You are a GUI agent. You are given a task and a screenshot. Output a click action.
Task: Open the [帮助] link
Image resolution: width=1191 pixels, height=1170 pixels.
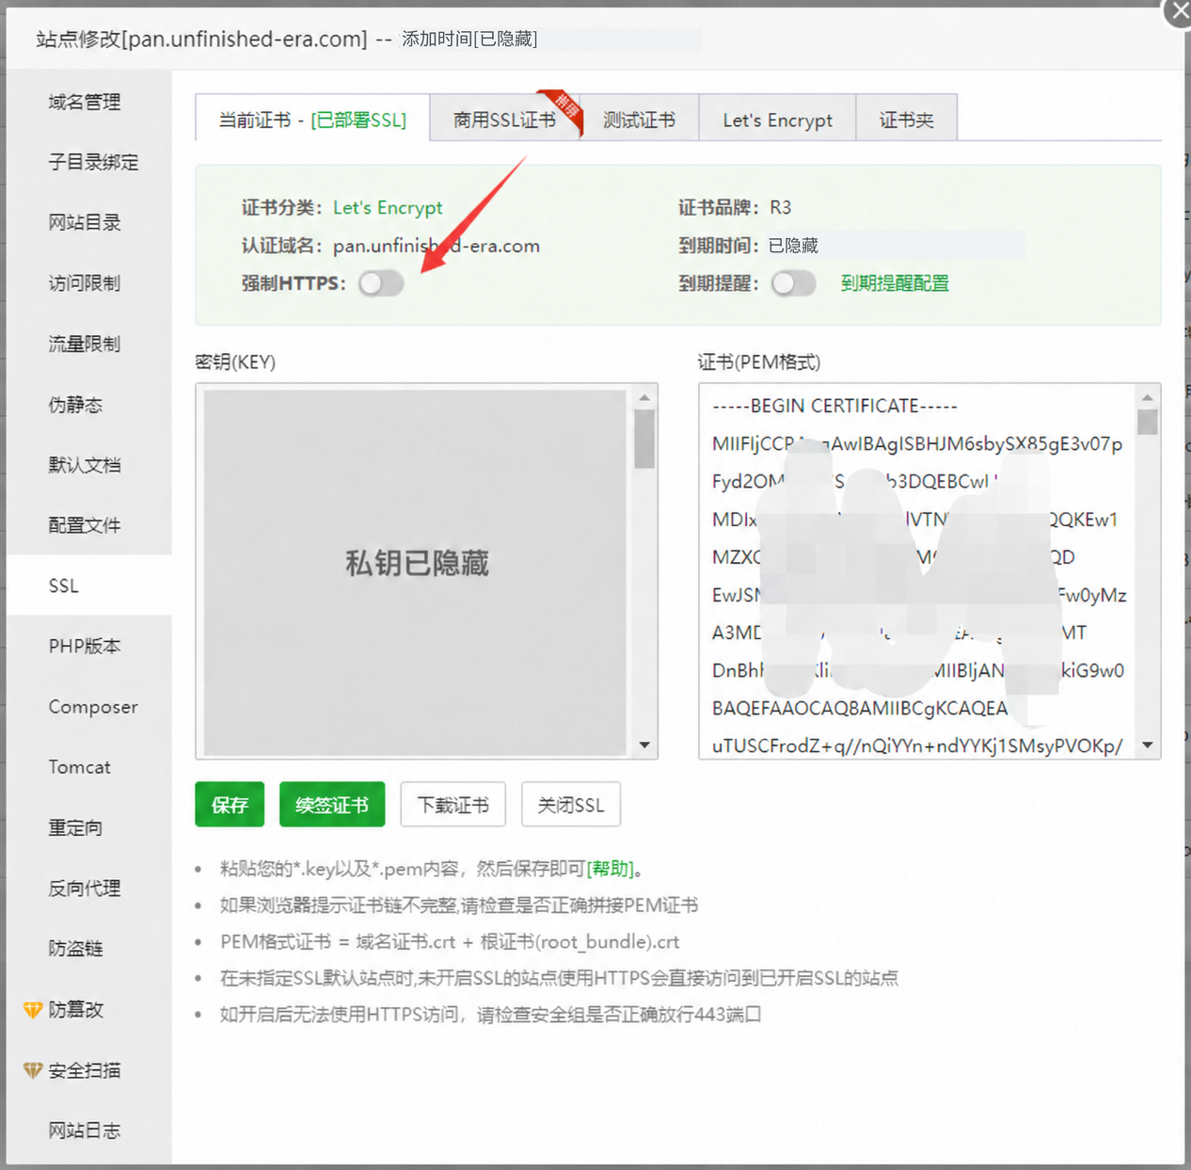(610, 868)
